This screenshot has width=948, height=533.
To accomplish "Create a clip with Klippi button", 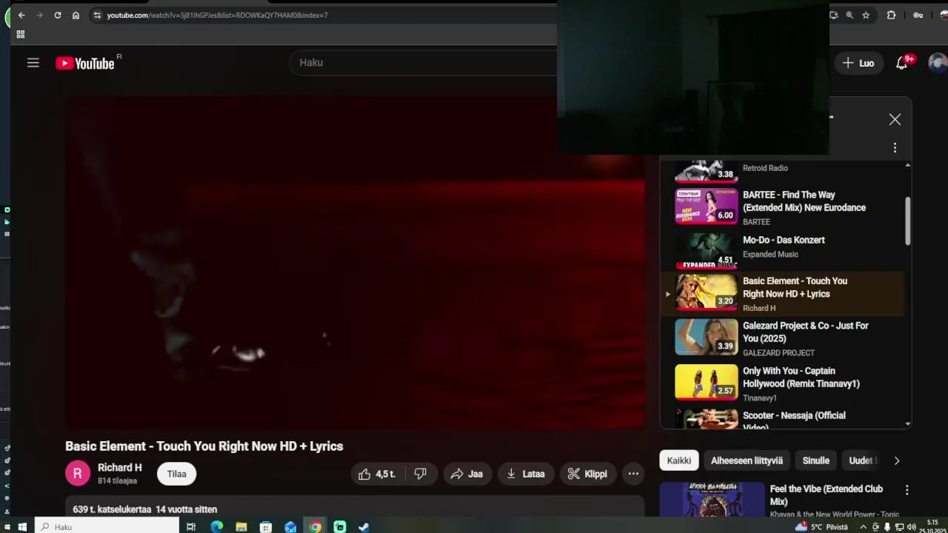I will [x=587, y=474].
